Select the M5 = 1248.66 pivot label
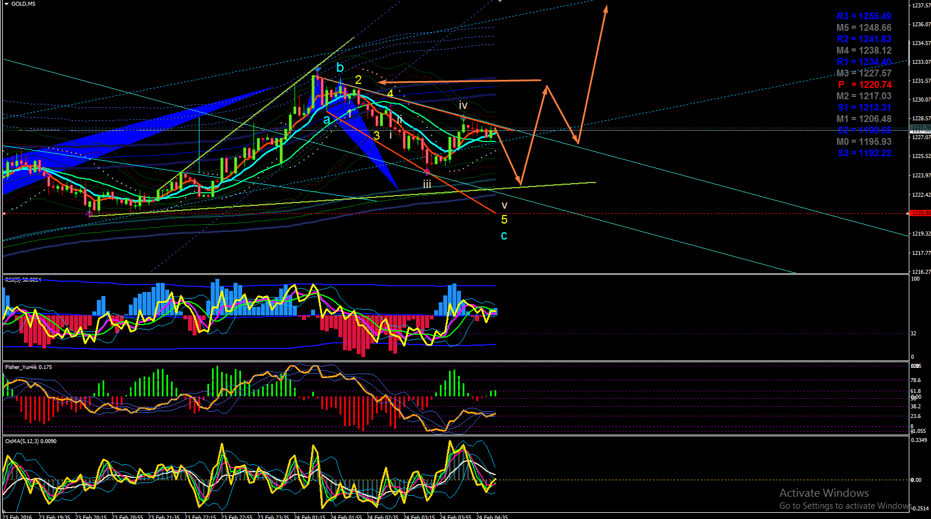The image size is (931, 519). click(x=864, y=28)
